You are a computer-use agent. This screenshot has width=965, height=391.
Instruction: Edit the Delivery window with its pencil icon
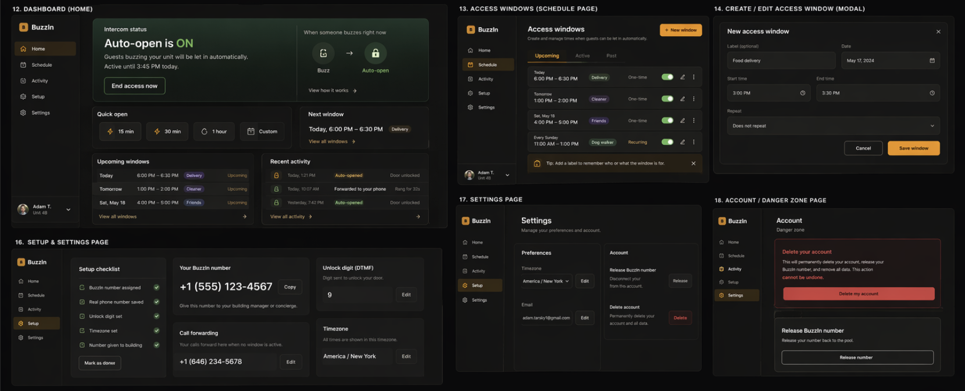(682, 77)
